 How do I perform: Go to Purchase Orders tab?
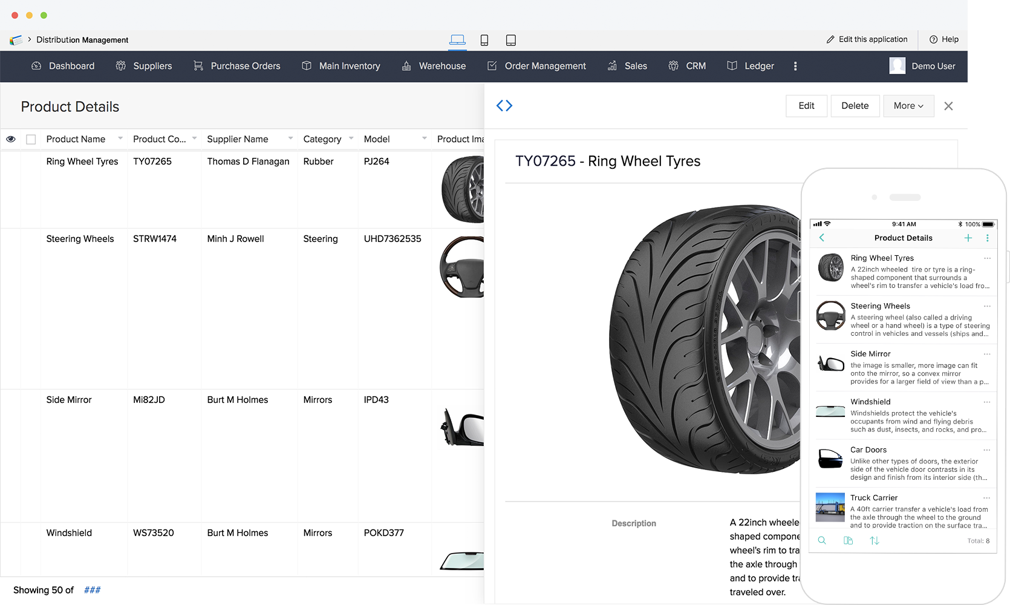(x=236, y=66)
